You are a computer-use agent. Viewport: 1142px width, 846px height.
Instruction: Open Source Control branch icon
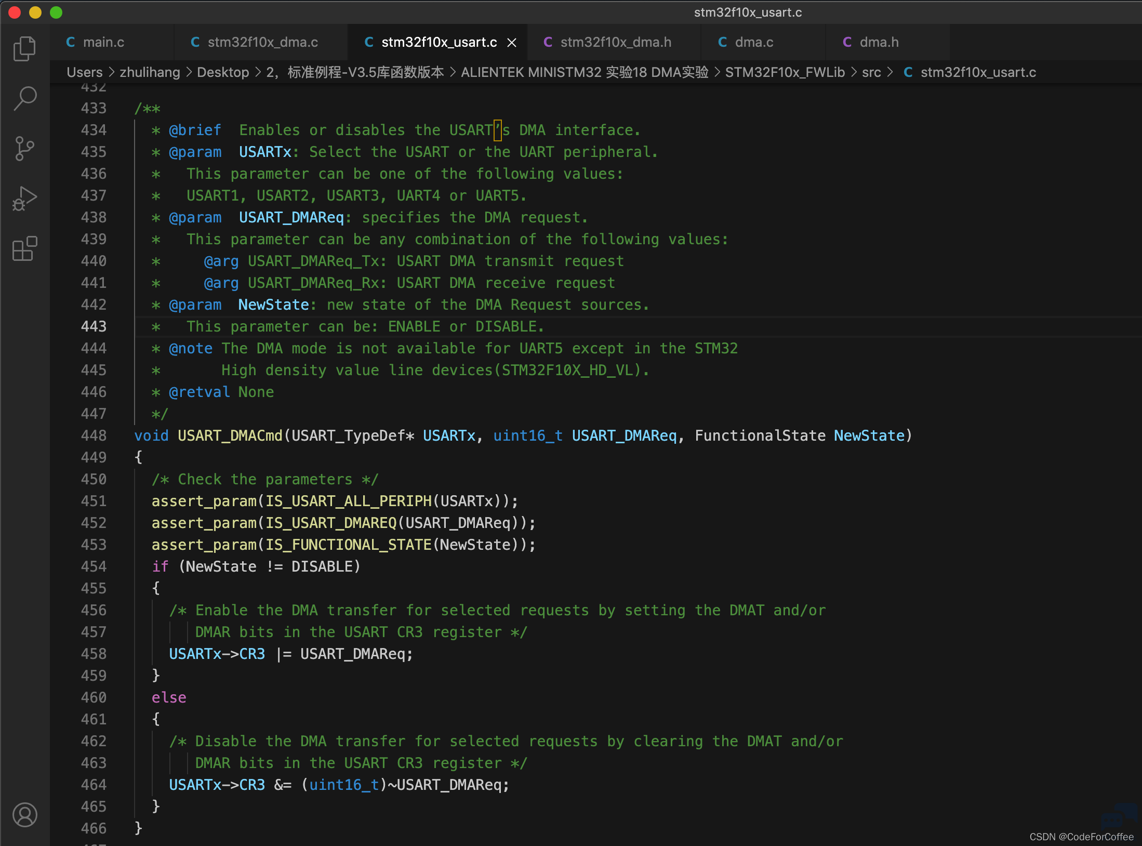pos(24,149)
